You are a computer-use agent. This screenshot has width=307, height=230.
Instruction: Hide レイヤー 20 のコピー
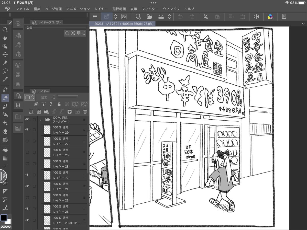pyautogui.click(x=27, y=220)
